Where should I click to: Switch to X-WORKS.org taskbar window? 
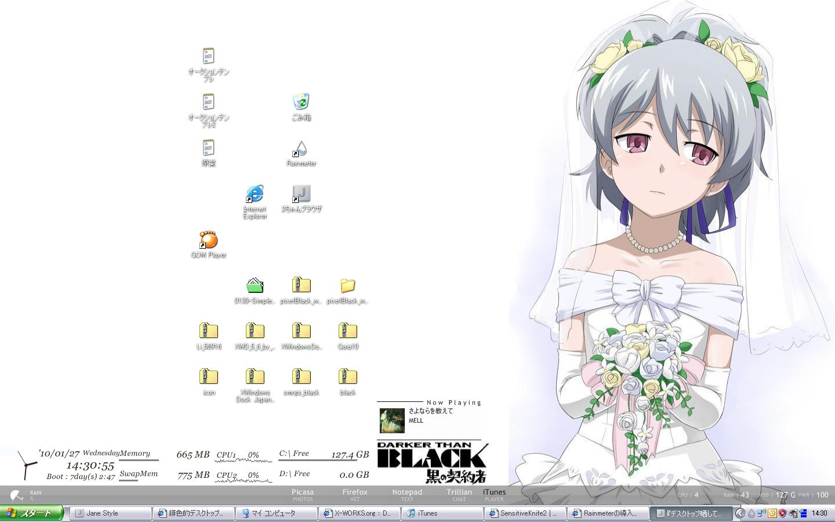(x=360, y=513)
